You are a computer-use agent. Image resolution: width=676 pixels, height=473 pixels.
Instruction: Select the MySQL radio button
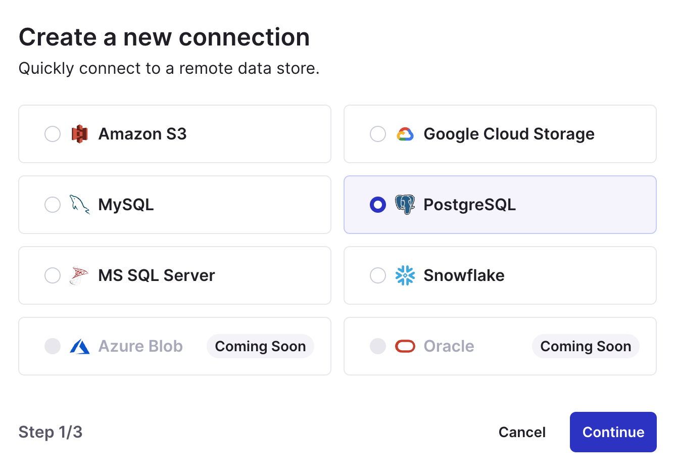(x=53, y=205)
